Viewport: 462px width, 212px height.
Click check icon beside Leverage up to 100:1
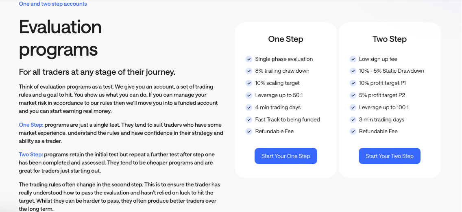(353, 107)
